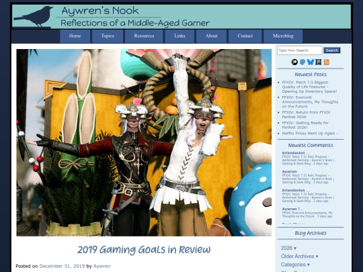Image resolution: width=363 pixels, height=272 pixels.
Task: Click the Newest Posts heading
Action: tap(311, 75)
